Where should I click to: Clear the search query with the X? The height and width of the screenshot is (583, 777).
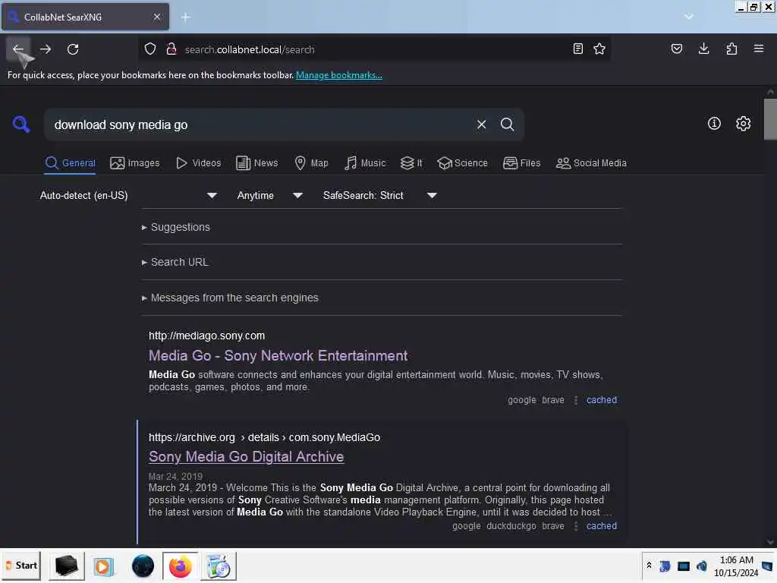[481, 124]
